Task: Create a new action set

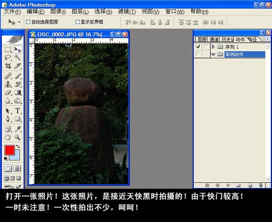Action: [238, 185]
